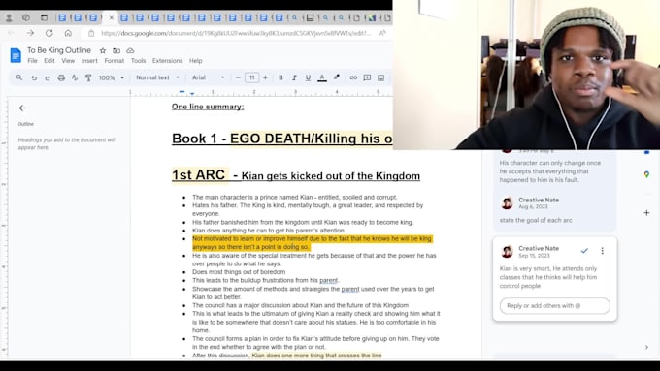Toggle italic formatting
This screenshot has width=660, height=371.
point(294,77)
